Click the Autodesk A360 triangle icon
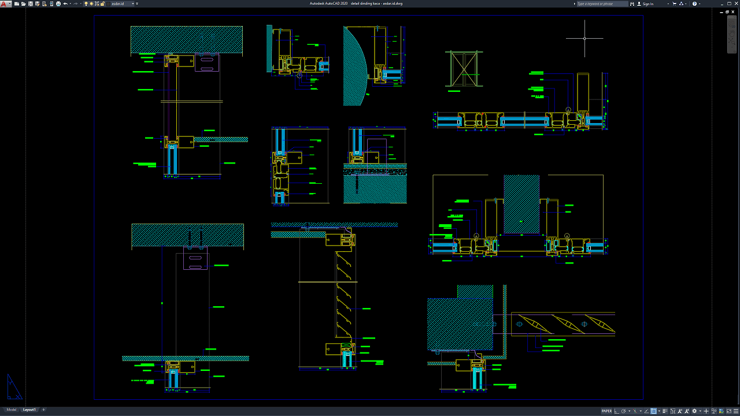The height and width of the screenshot is (416, 740). (x=681, y=3)
